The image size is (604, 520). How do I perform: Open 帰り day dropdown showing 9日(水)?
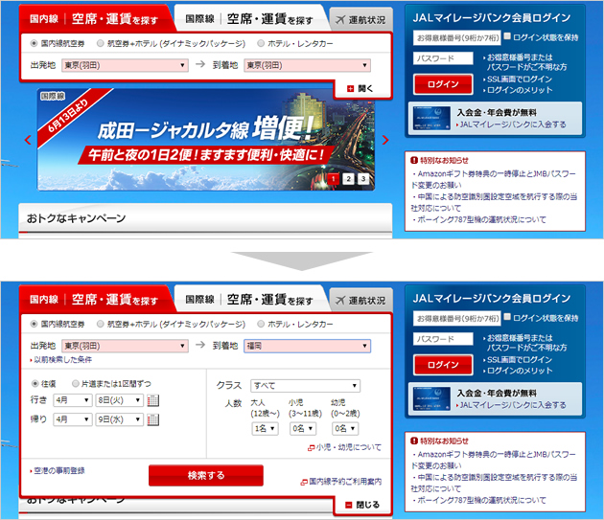click(x=120, y=419)
